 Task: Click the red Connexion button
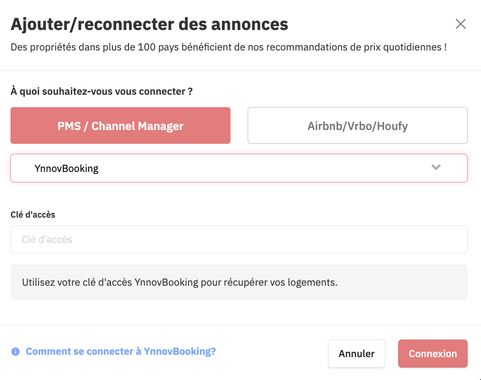[432, 353]
